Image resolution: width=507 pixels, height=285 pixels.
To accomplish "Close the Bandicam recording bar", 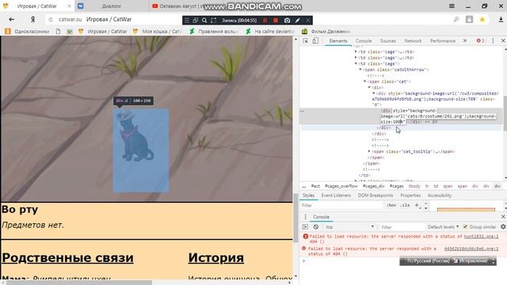I will point(308,20).
